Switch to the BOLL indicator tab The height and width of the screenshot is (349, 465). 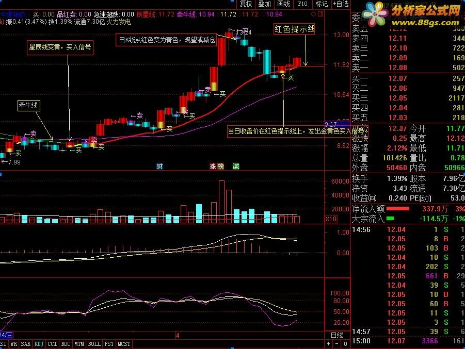point(94,344)
